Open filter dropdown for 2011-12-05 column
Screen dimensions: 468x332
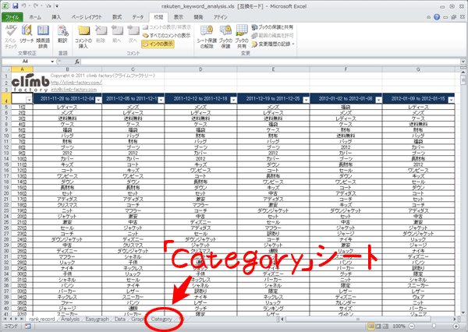tap(161, 100)
